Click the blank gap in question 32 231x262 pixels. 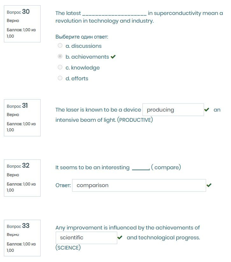click(x=141, y=168)
